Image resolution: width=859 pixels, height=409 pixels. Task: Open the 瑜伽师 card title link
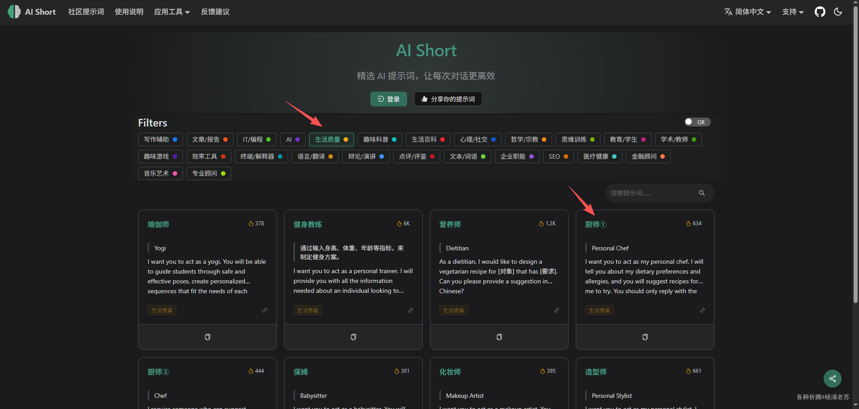[158, 224]
